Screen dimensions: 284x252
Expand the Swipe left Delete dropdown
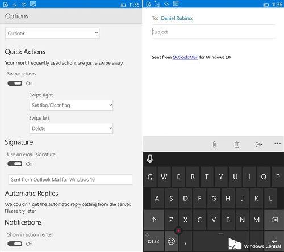[x=71, y=128]
